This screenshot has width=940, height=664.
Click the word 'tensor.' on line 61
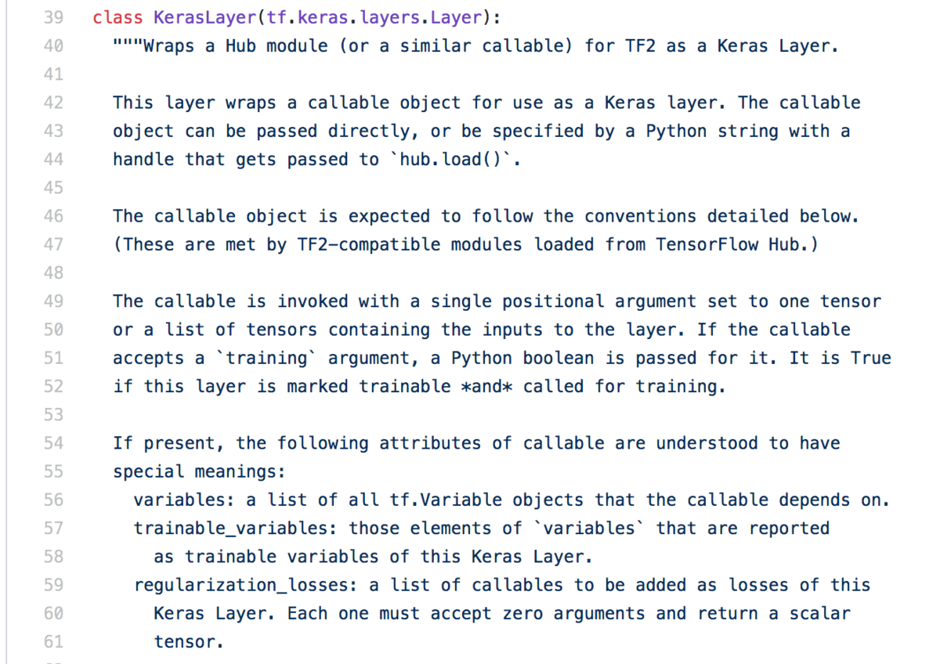tap(189, 642)
